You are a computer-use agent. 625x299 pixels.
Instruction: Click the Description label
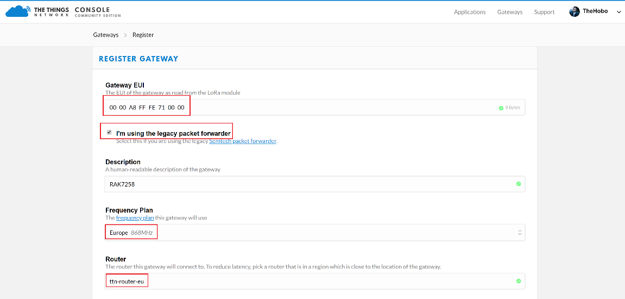(x=123, y=162)
